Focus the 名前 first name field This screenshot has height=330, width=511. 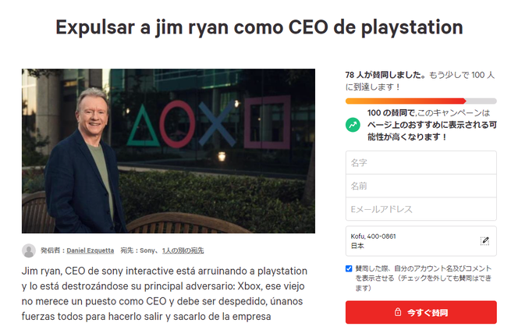421,186
